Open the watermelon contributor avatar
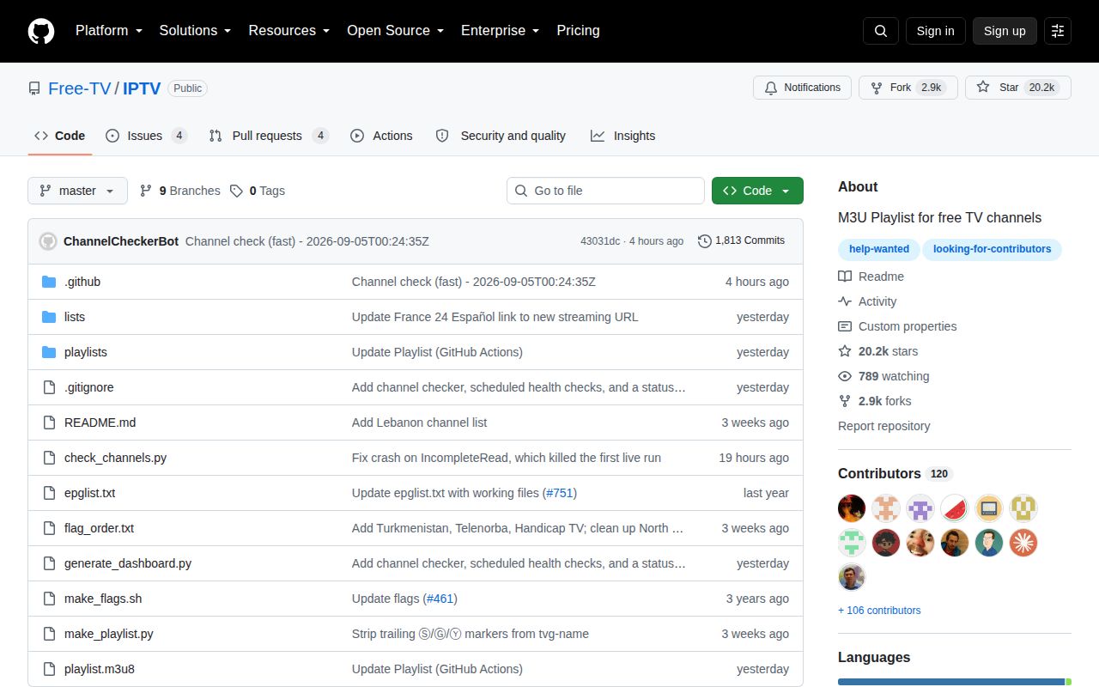The image size is (1099, 687). pos(955,508)
